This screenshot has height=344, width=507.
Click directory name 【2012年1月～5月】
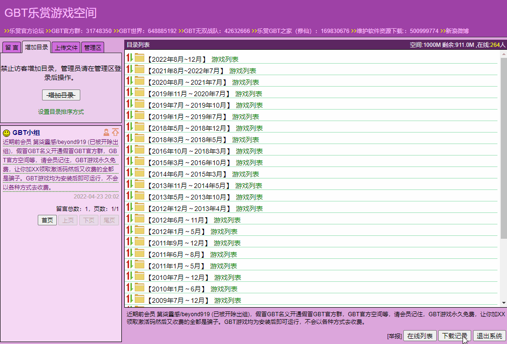click(x=176, y=232)
